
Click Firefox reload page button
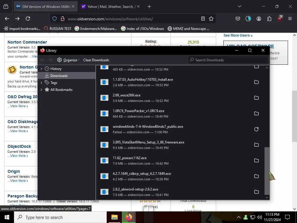[28, 19]
